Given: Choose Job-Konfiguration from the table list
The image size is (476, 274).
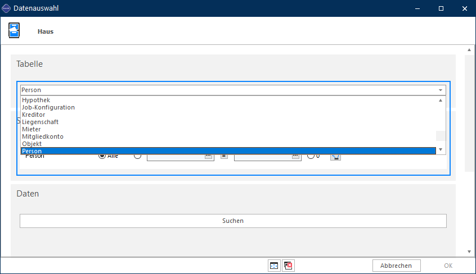Looking at the screenshot, I should point(228,107).
